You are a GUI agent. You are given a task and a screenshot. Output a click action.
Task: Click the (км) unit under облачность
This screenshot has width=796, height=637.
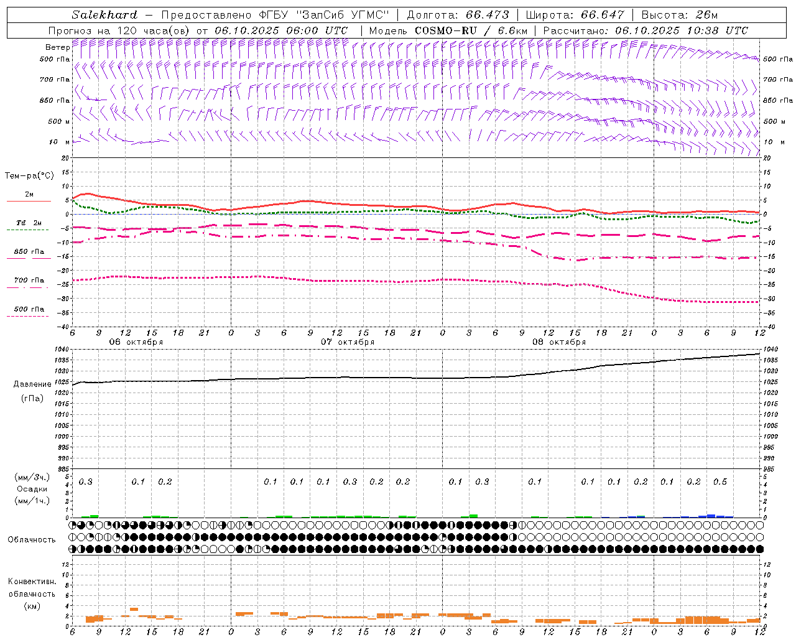pos(32,606)
